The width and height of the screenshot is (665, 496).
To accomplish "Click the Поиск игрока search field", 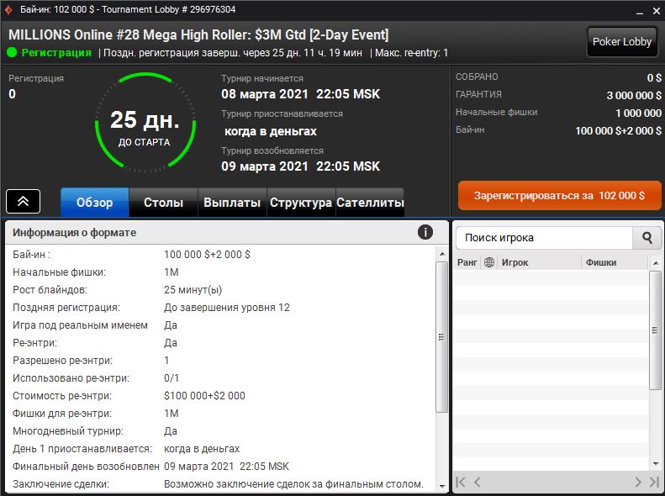I will (543, 238).
